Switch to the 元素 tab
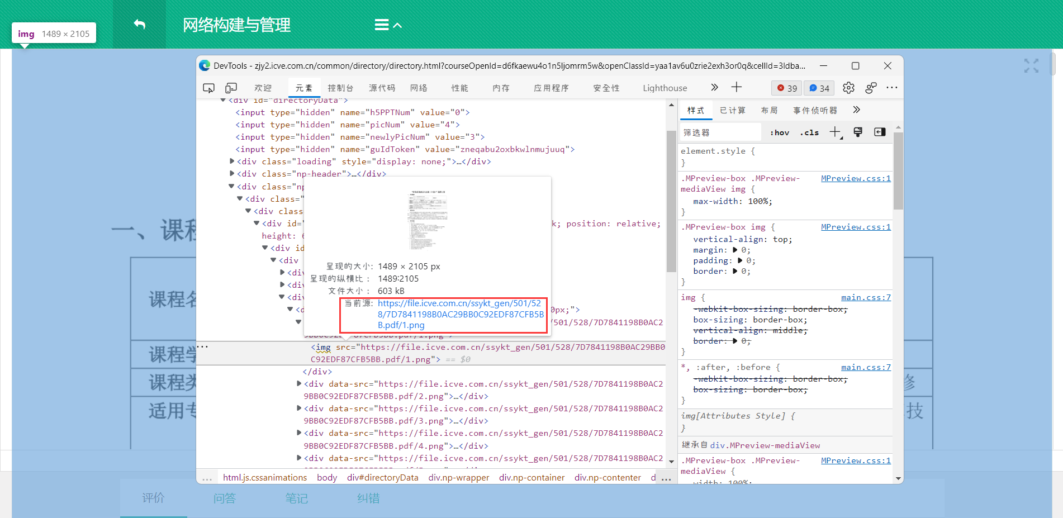The height and width of the screenshot is (518, 1063). (x=303, y=88)
